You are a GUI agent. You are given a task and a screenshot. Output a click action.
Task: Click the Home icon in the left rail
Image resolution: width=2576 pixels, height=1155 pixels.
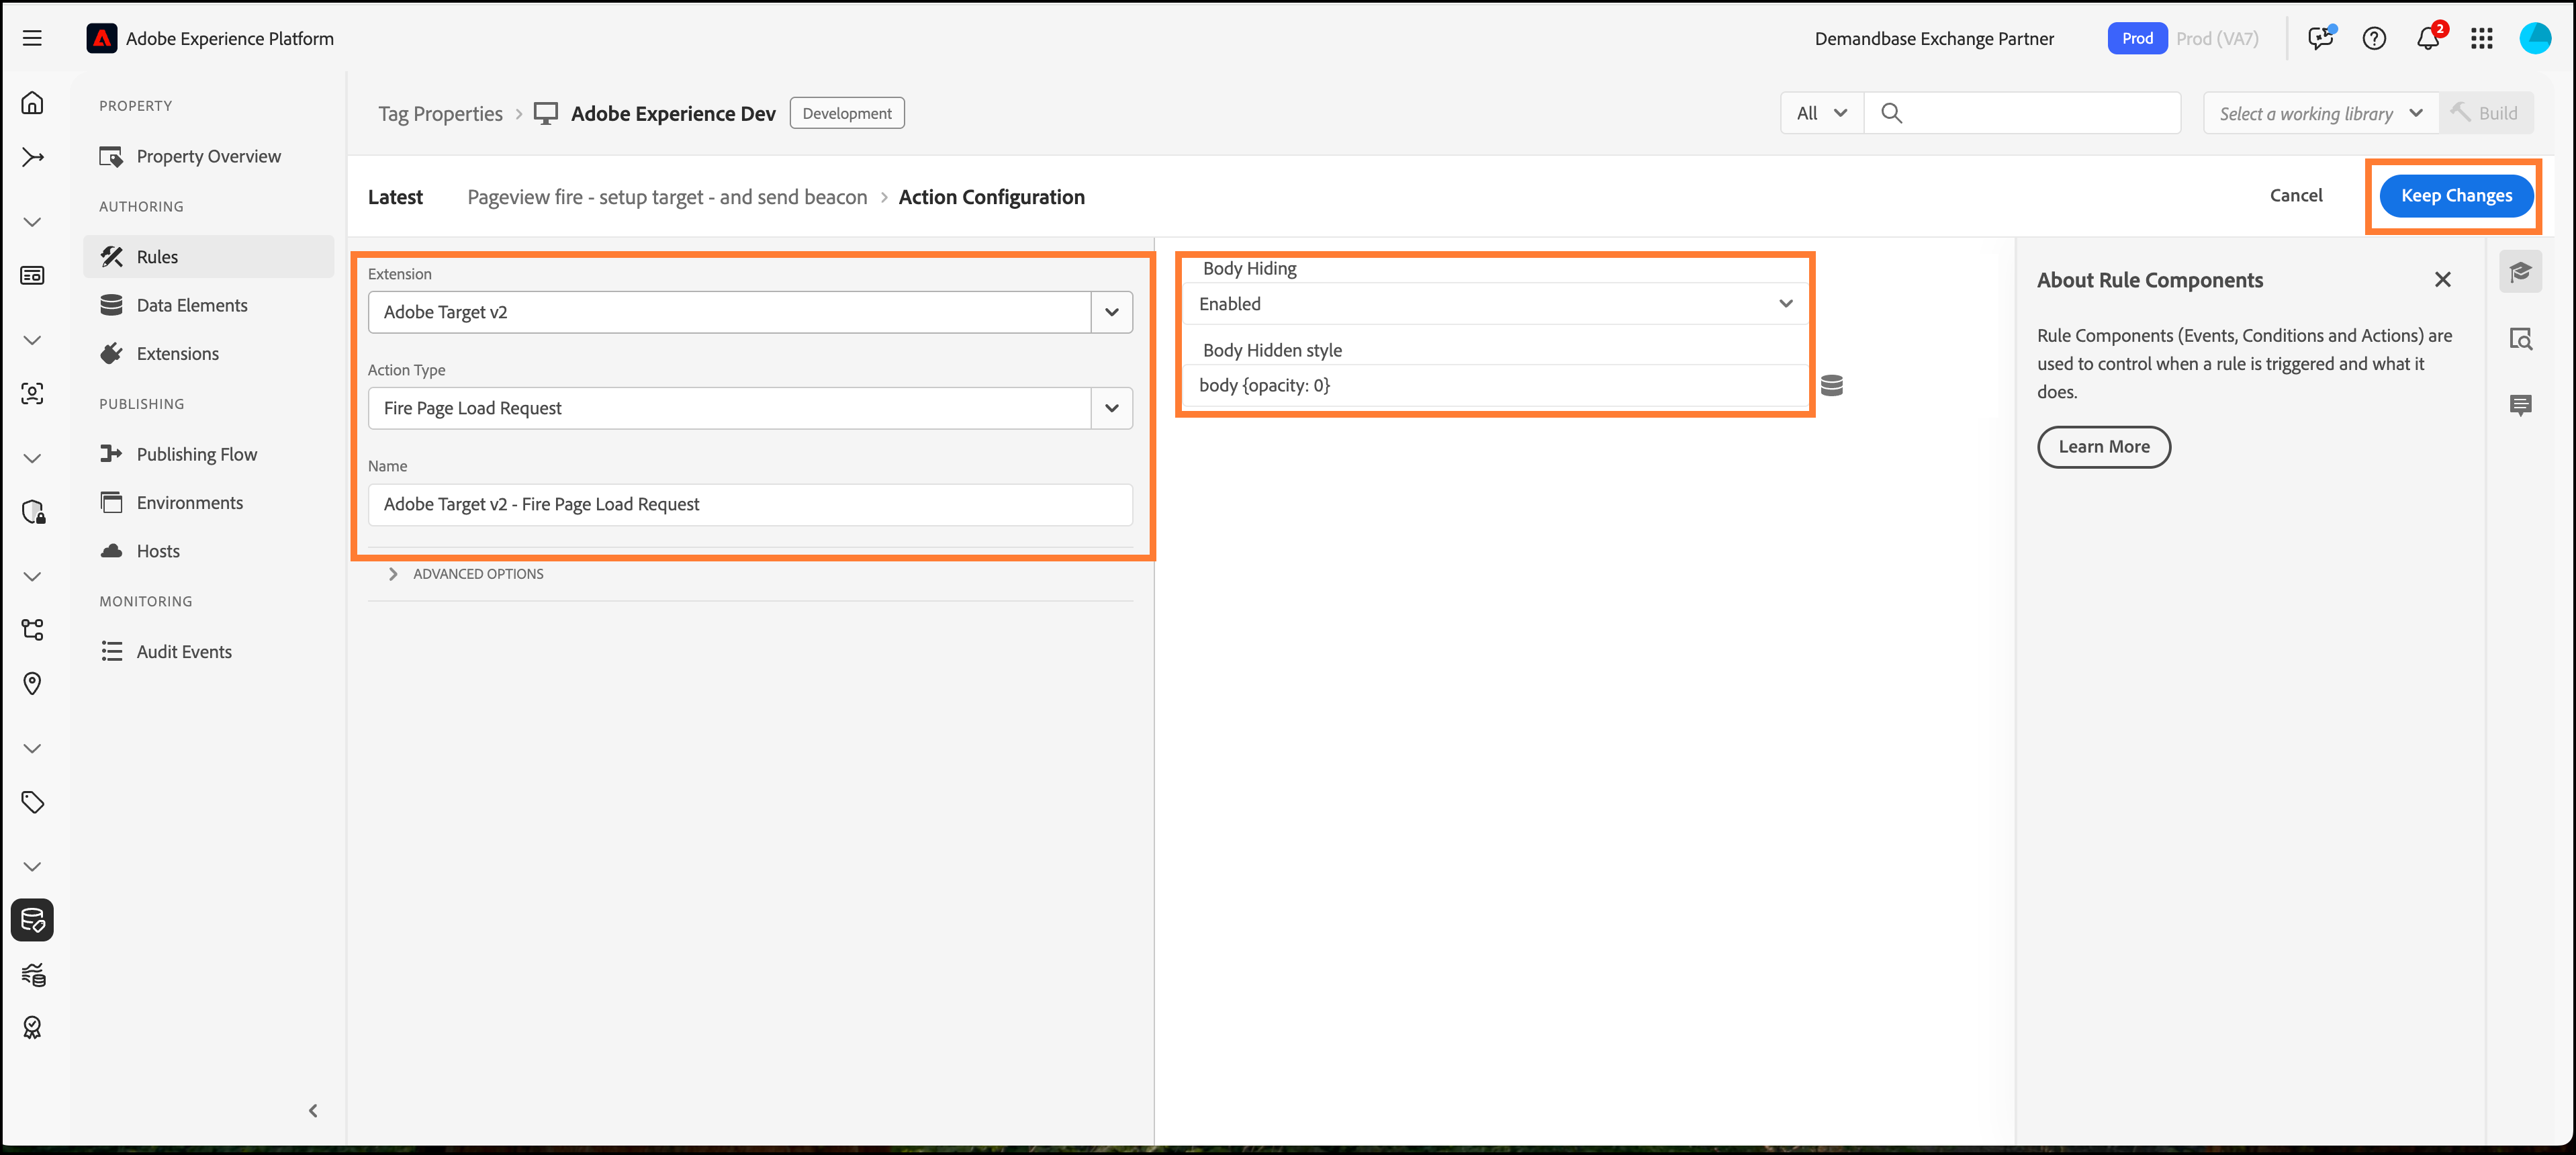32,103
